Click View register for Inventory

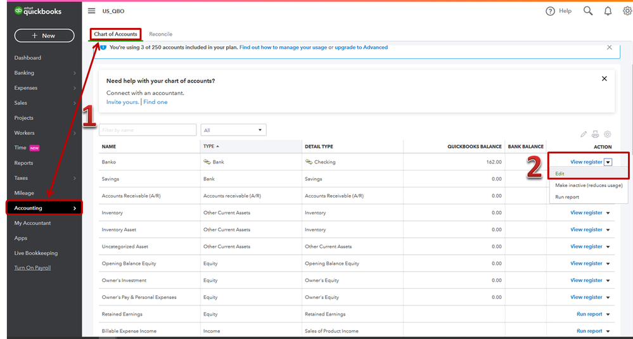click(x=586, y=213)
